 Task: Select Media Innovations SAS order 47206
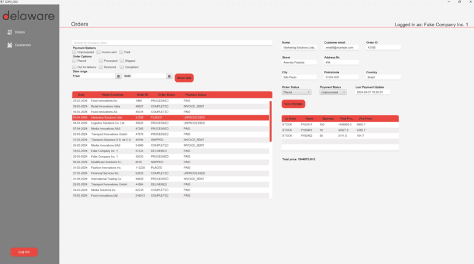tap(170, 129)
